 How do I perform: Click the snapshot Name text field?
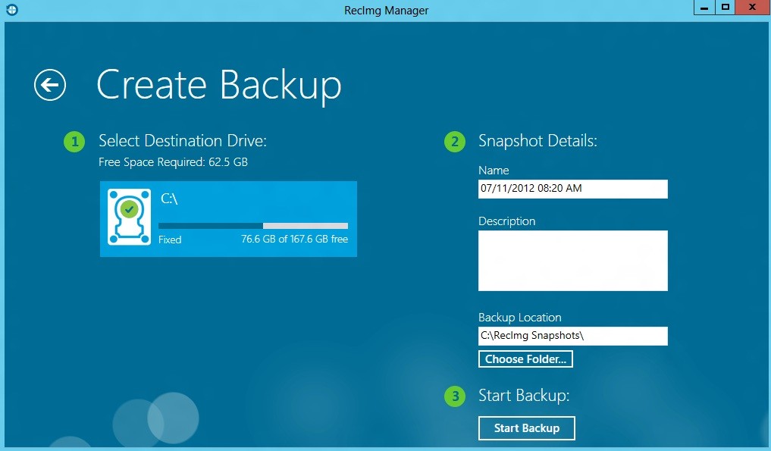pos(572,189)
